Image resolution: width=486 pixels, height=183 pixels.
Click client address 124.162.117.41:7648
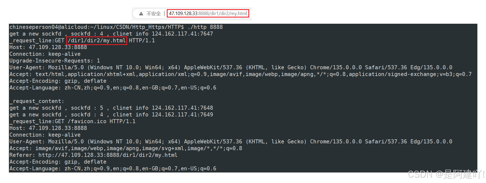(x=182, y=108)
